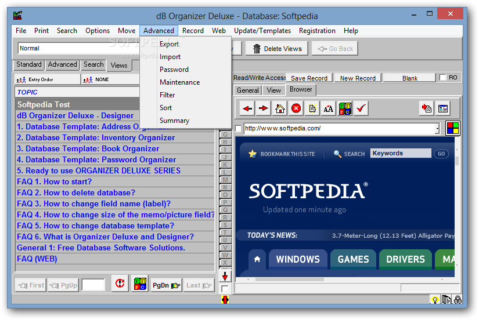Image resolution: width=479 pixels, height=320 pixels.
Task: Click the four-color grid icon by URL
Action: 453,128
